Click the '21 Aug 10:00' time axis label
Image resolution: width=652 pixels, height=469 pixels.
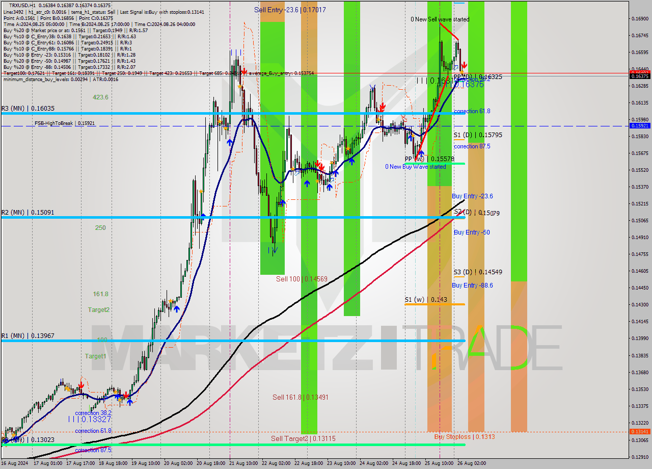(243, 463)
